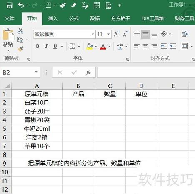
Task: Expand the 粘贴 paste options arrow
Action: point(8,50)
